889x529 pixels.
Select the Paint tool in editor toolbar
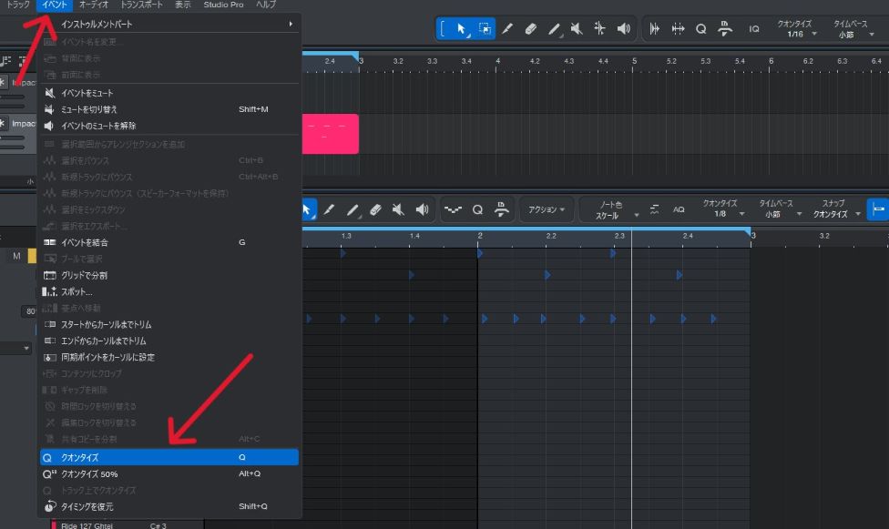pos(353,209)
